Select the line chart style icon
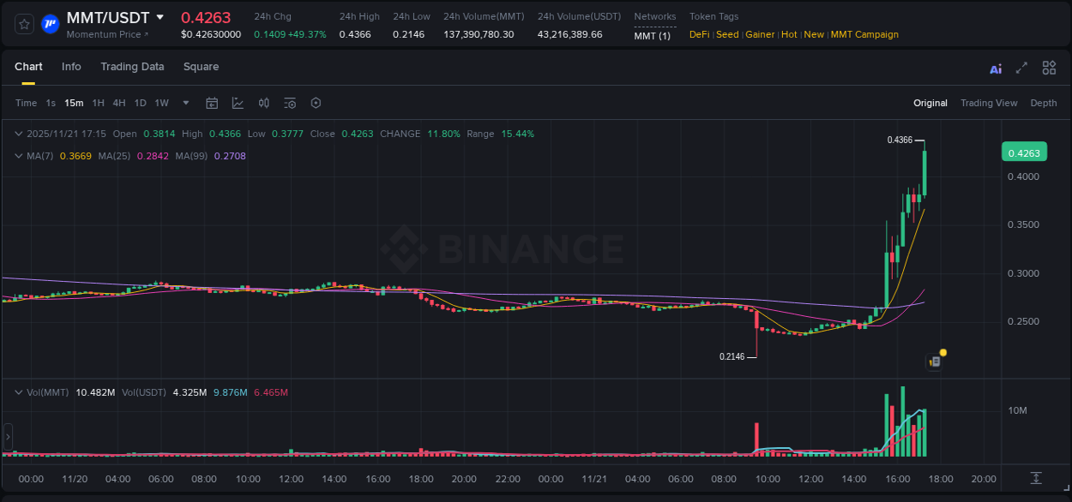Viewport: 1072px width, 502px height. (238, 103)
